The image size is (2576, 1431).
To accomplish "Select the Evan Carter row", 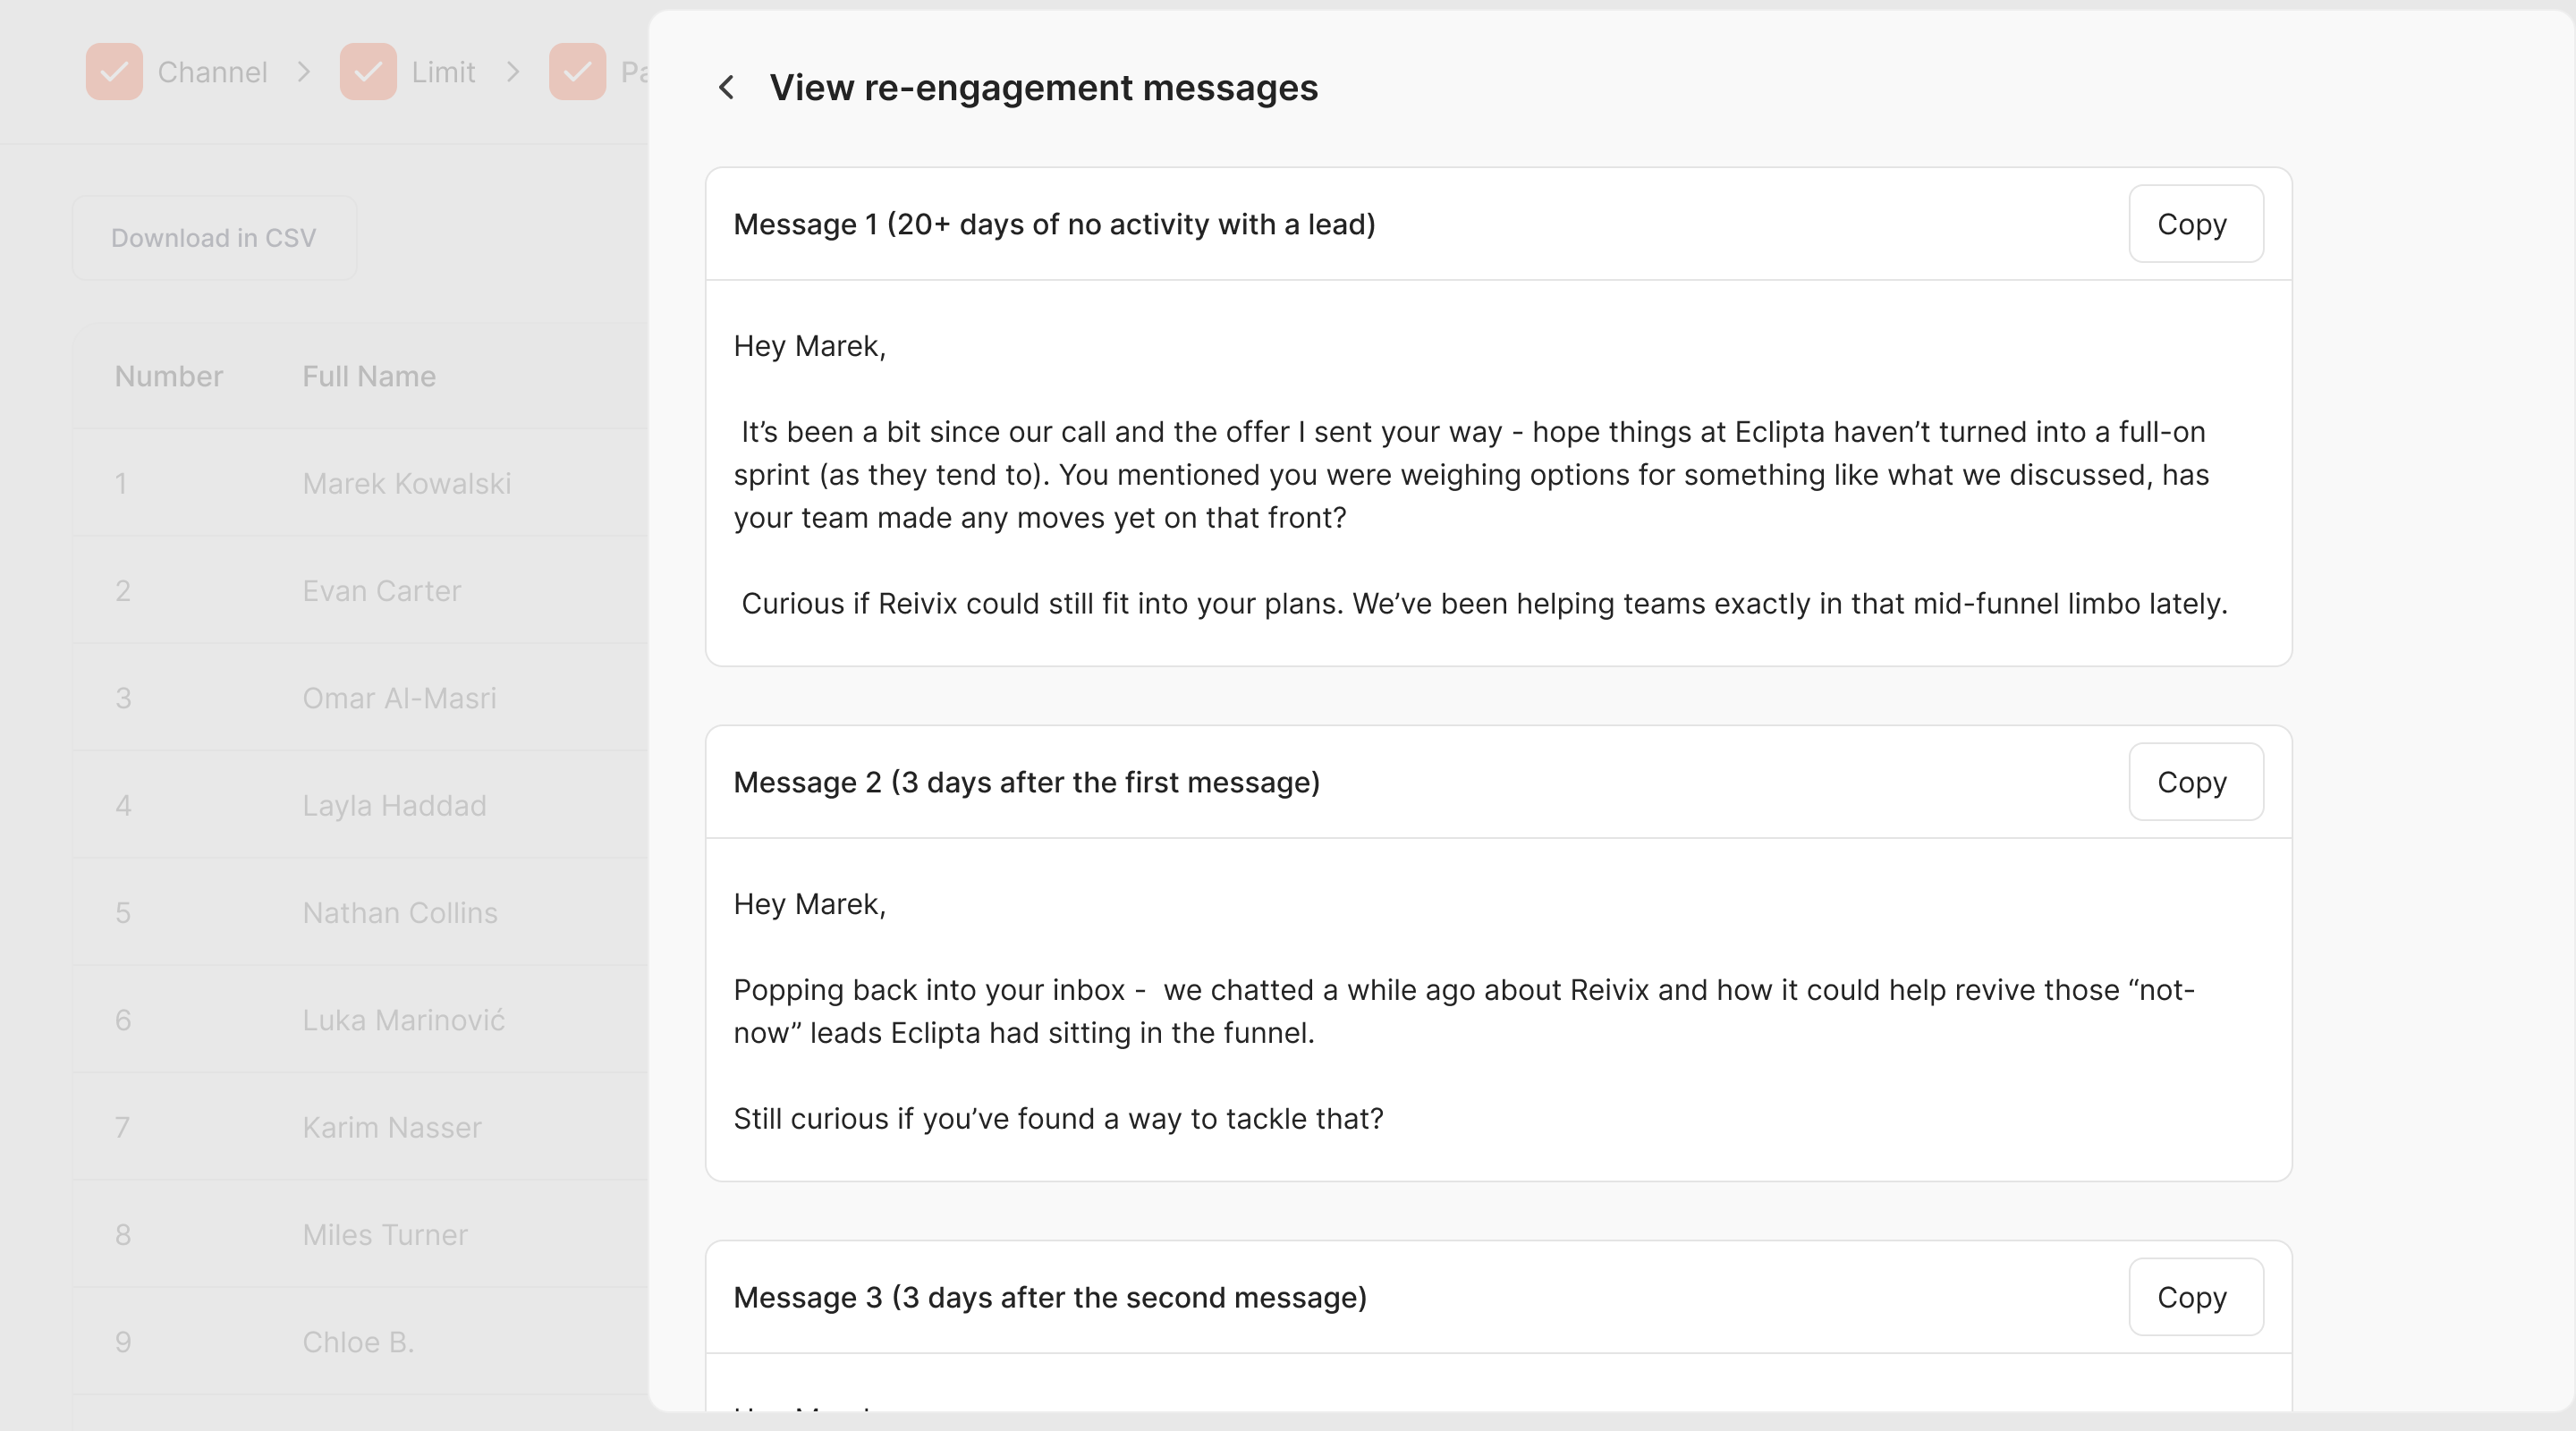I will pos(381,591).
